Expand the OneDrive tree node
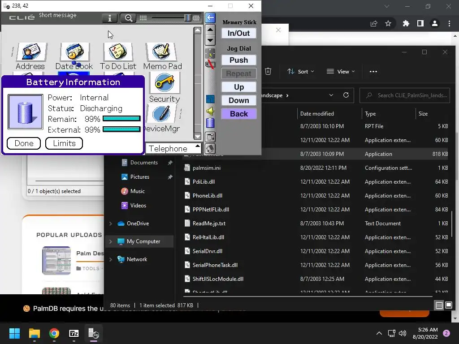459x344 pixels. [x=111, y=224]
